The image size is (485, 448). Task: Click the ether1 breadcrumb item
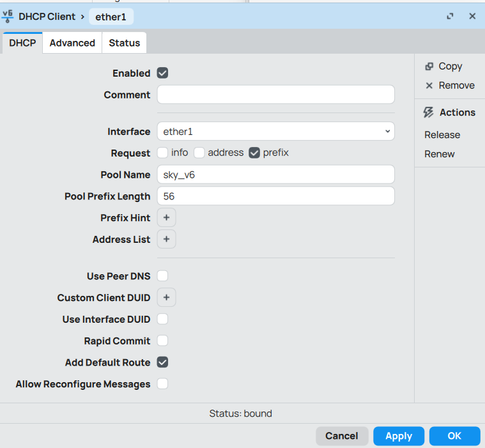click(111, 17)
